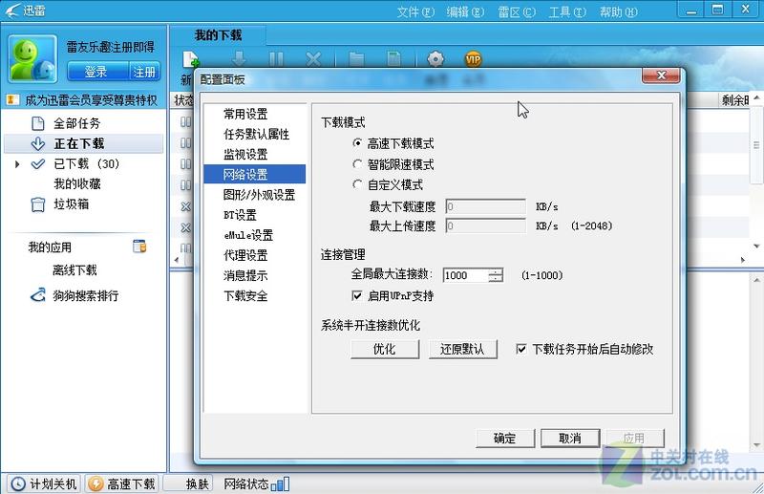Click the 已下载 checkmark icon
This screenshot has width=764, height=494.
pos(38,163)
